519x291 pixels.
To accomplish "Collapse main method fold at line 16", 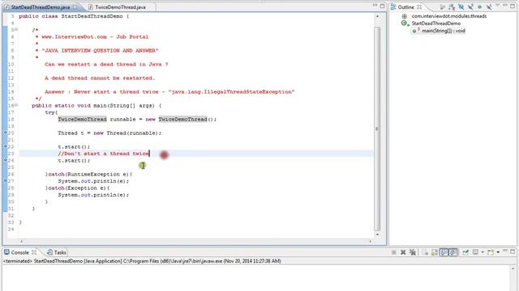I will (x=16, y=105).
